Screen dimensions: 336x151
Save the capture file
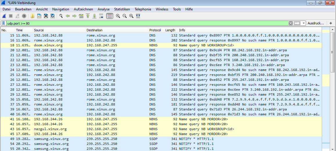tap(39, 16)
